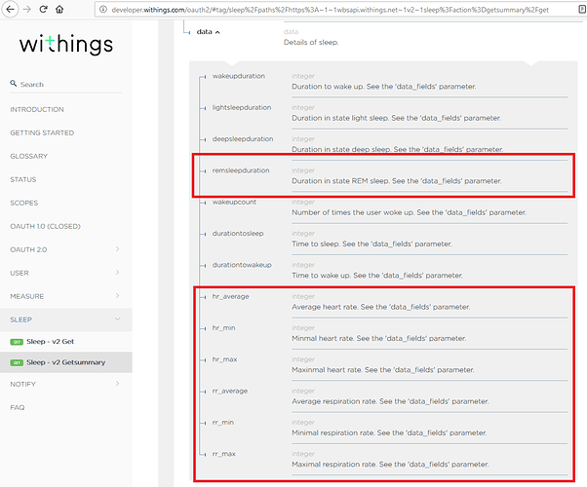The height and width of the screenshot is (487, 587).
Task: Select the hr_average field name
Action: point(230,297)
